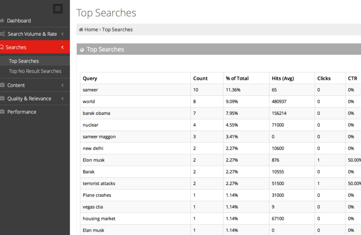Expand the Search Volume & Rate chevron
Screen dimensions: 361x235
pyautogui.click(x=63, y=34)
